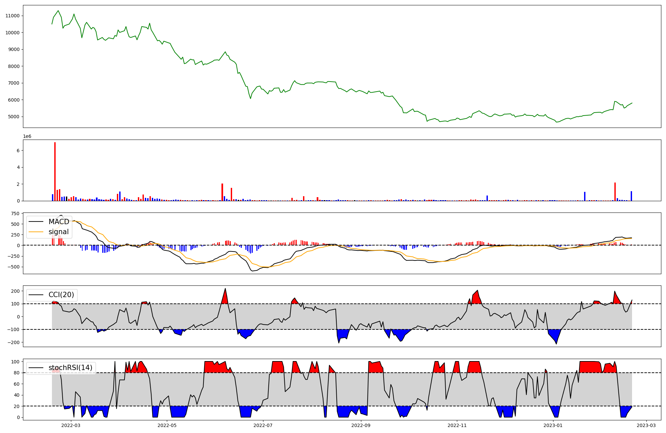
Task: Click the 2022-11 x-axis date label
Action: point(457,425)
